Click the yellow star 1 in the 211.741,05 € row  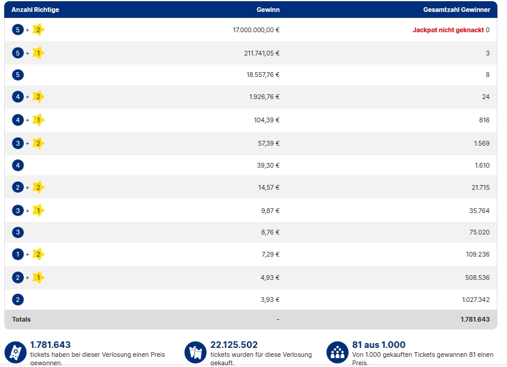click(38, 53)
